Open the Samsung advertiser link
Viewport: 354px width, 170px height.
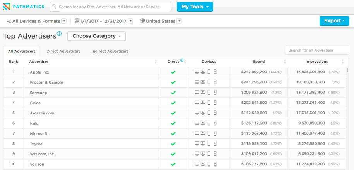[x=38, y=93]
